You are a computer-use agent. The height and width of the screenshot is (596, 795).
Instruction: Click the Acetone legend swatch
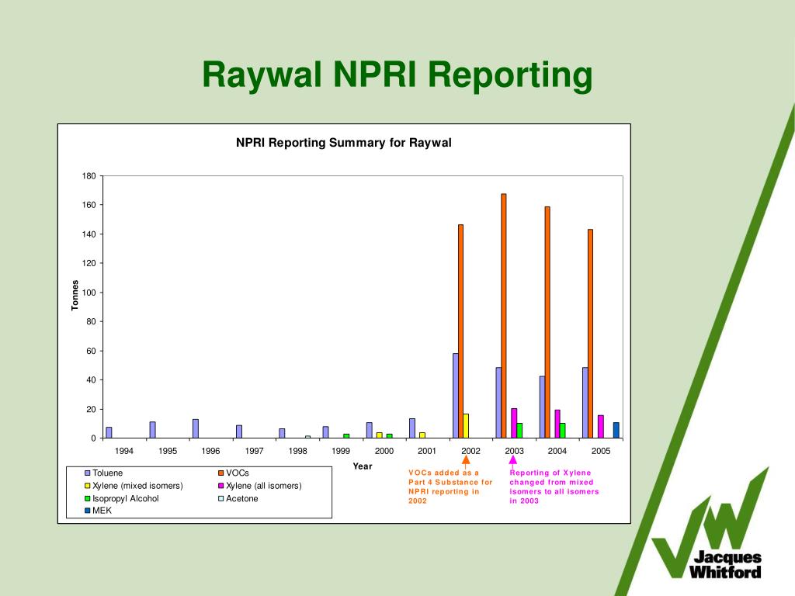click(x=221, y=499)
